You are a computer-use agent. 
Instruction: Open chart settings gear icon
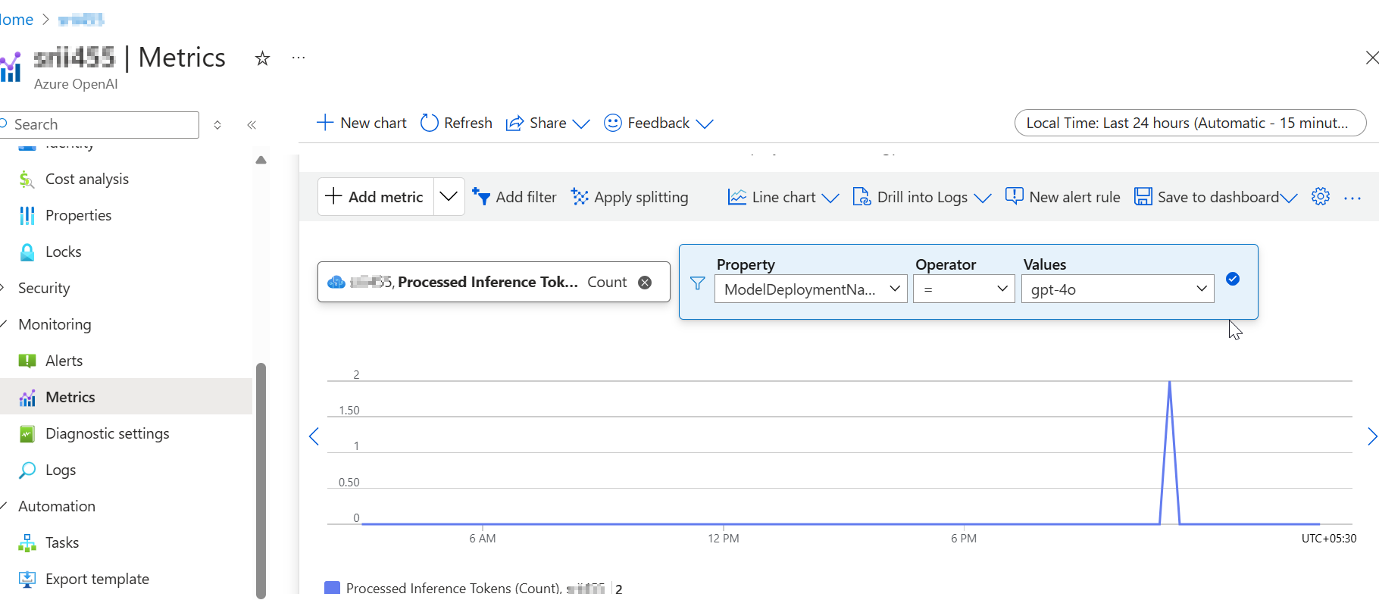(x=1321, y=196)
